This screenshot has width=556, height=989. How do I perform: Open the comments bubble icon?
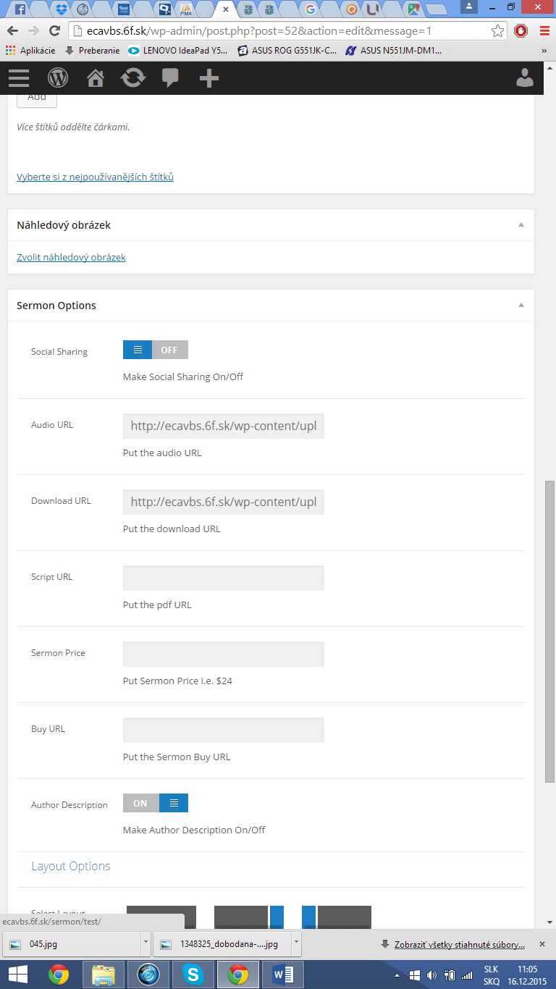(x=171, y=77)
